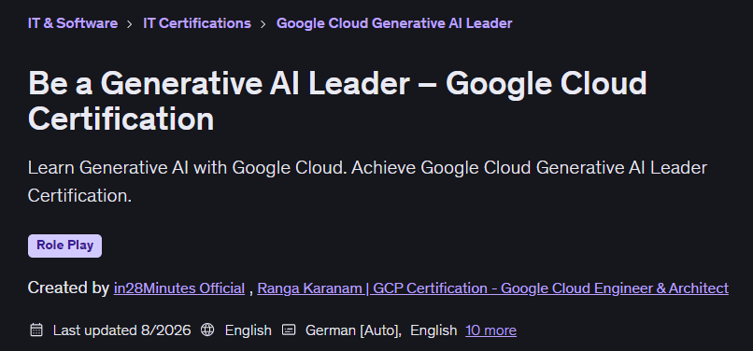The image size is (753, 351).
Task: Click the 'Last updated 8/2026' text
Action: (122, 330)
